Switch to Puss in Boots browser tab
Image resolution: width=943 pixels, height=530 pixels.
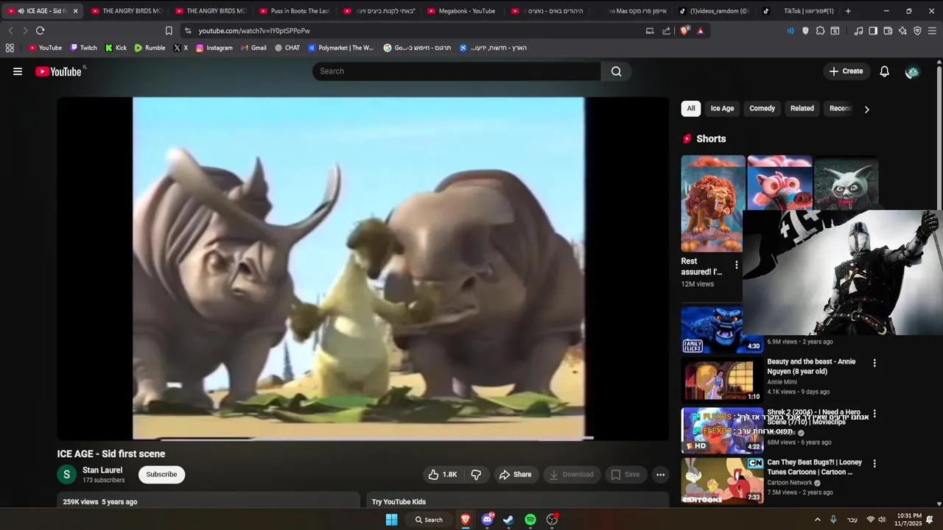click(x=295, y=11)
